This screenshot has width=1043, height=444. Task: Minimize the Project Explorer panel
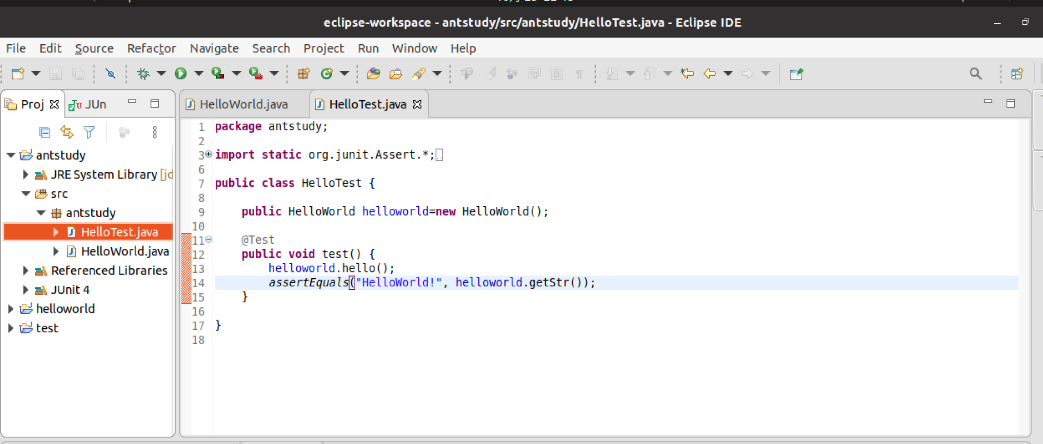132,101
